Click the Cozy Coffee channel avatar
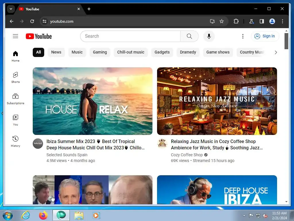The width and height of the screenshot is (294, 221). (163, 144)
